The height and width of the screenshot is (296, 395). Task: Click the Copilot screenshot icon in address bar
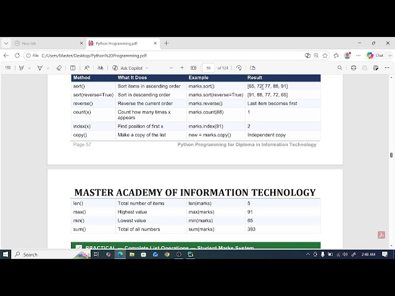pos(307,55)
